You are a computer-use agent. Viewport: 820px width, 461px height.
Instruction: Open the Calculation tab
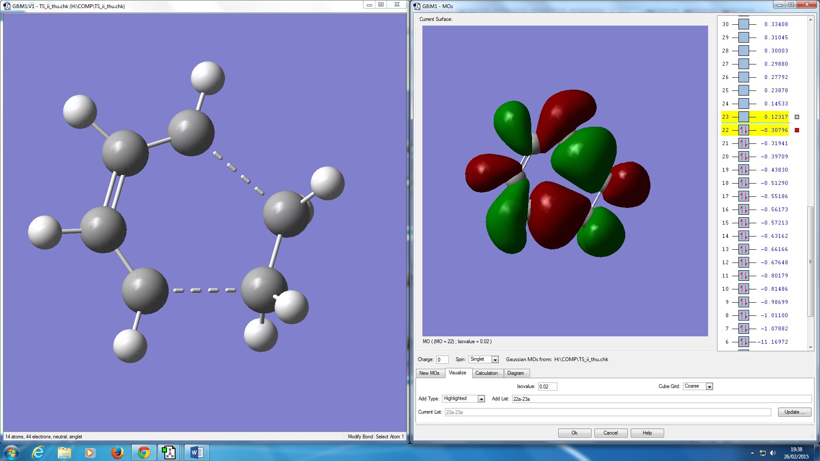[486, 373]
